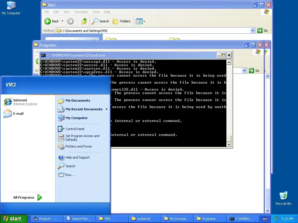
Task: Open the Back history dropdown in VM2 window
Action: click(62, 21)
